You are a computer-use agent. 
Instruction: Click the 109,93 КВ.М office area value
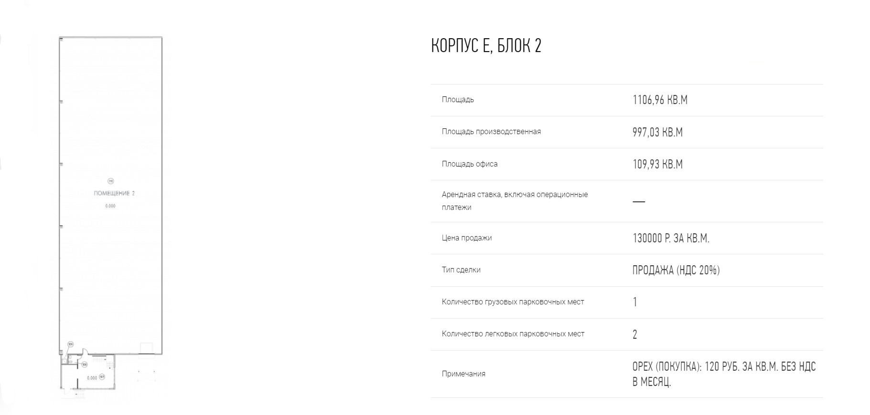point(657,164)
